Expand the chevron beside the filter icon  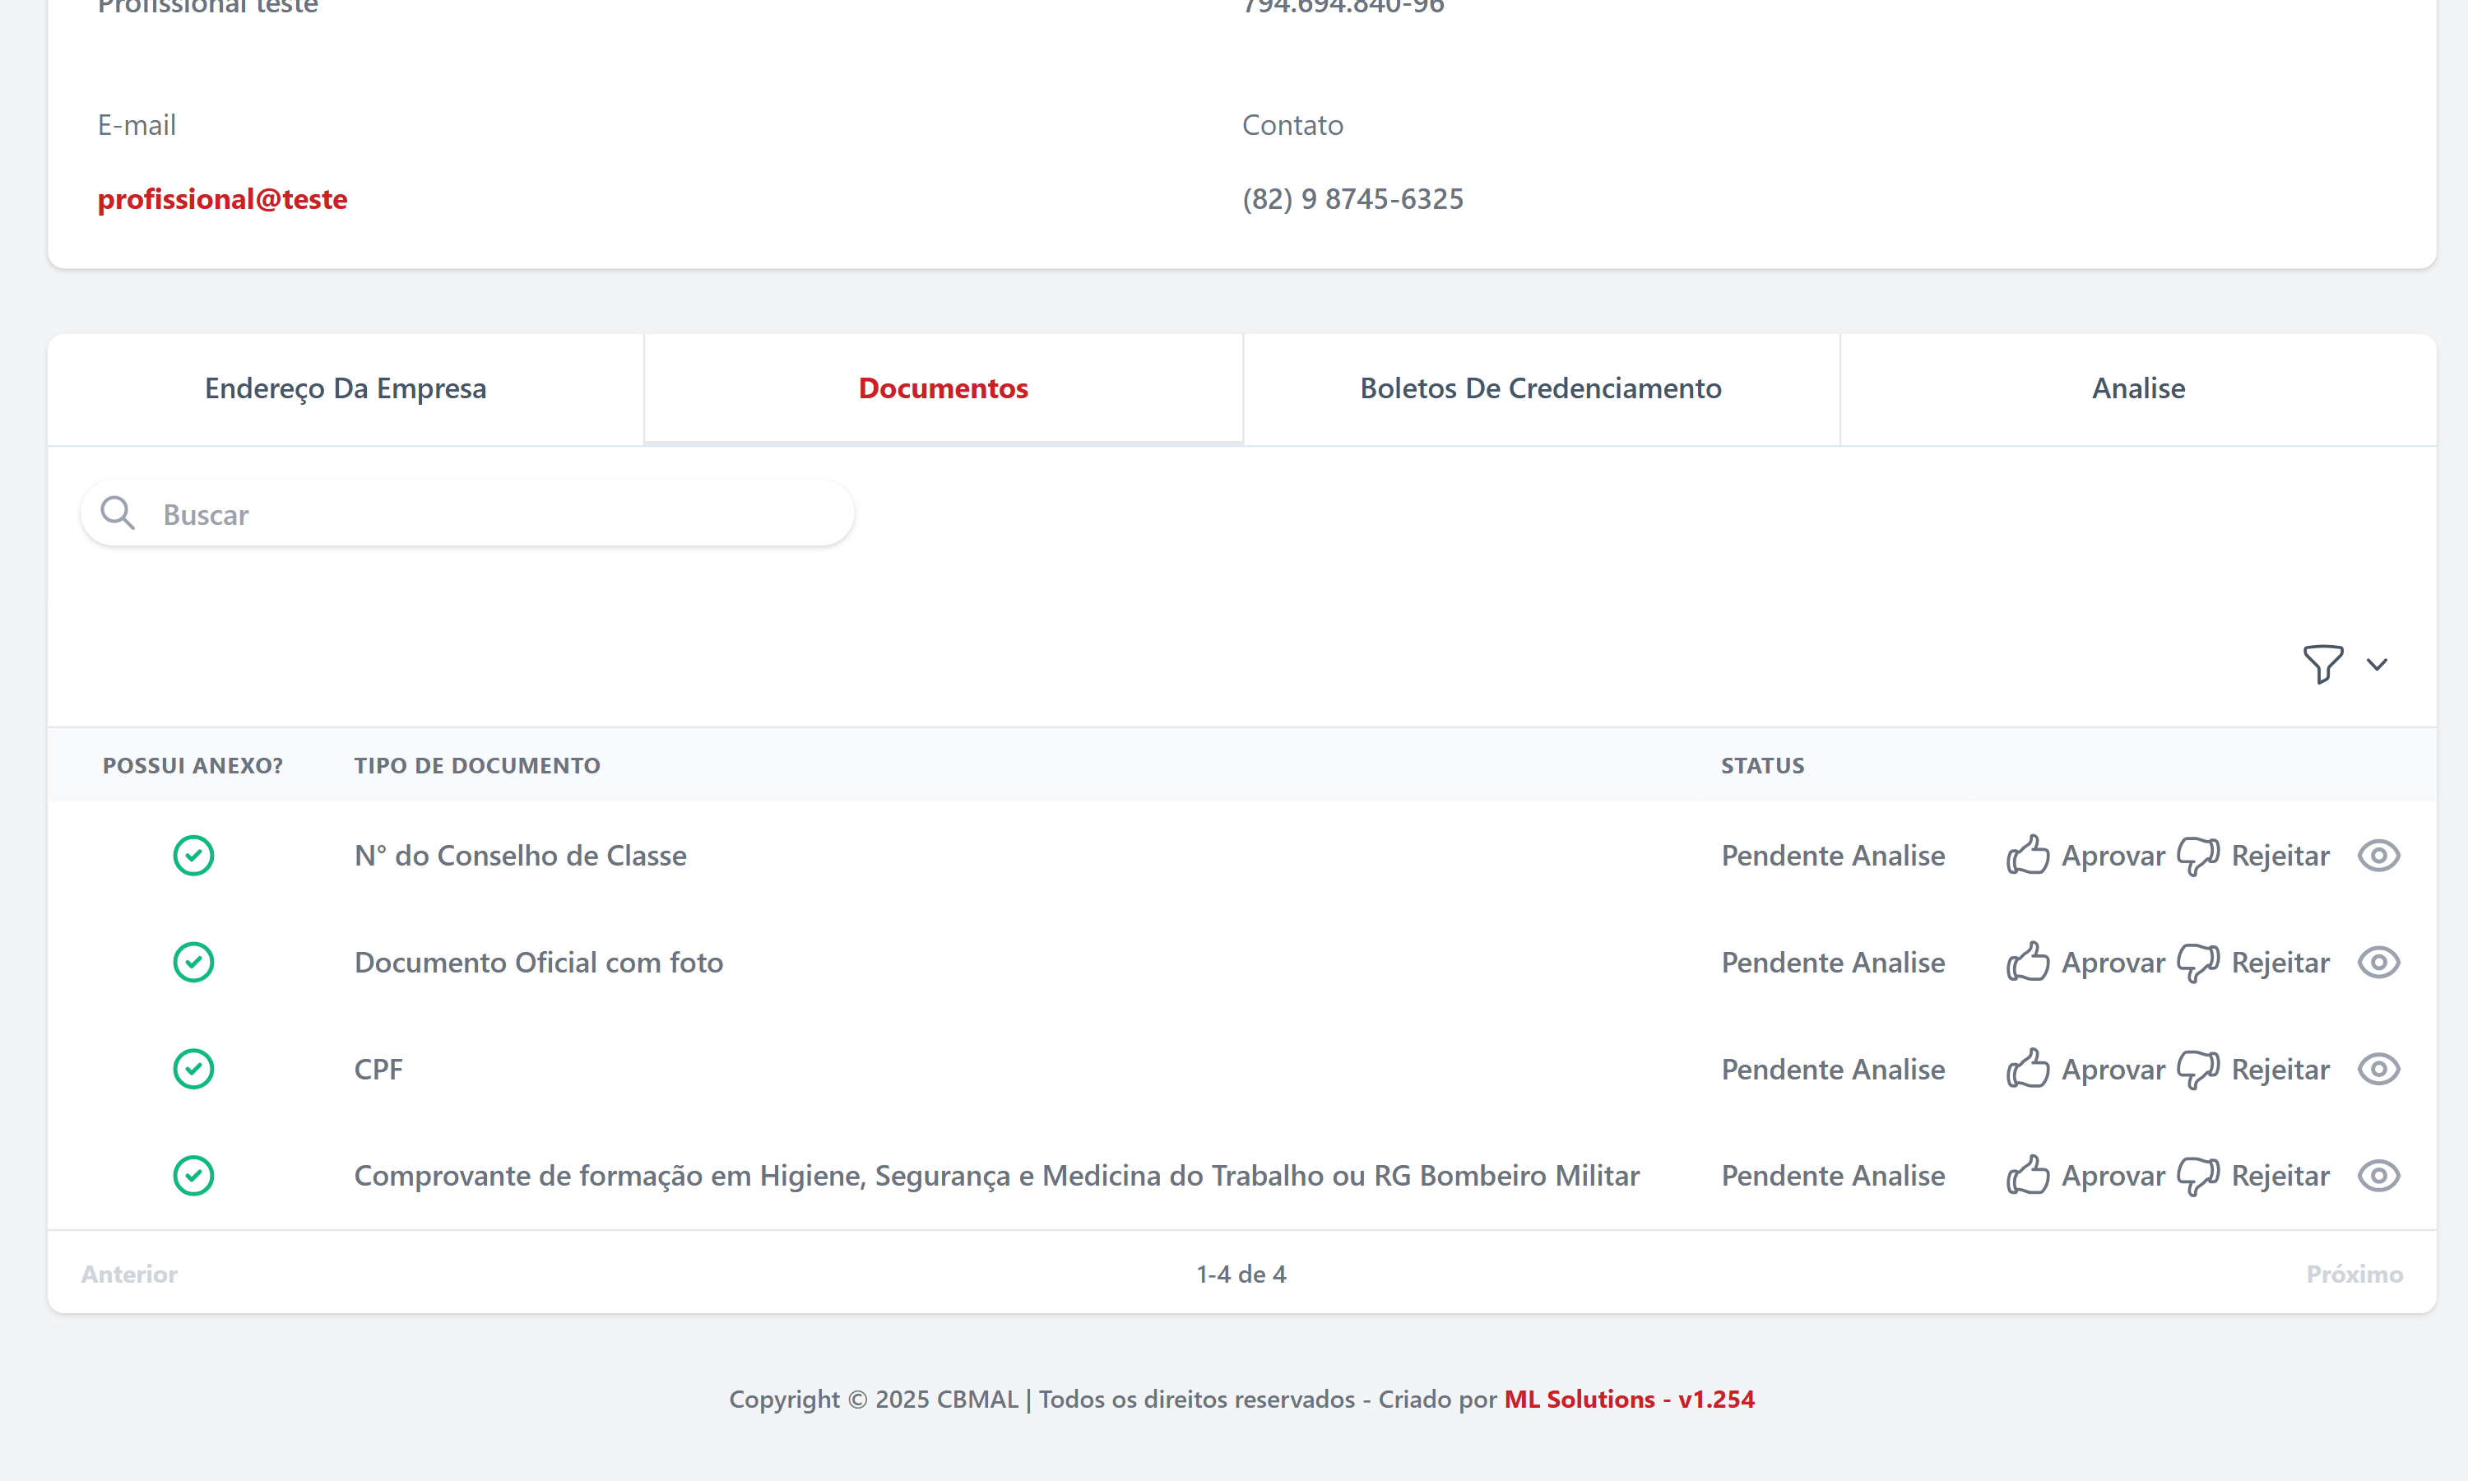pos(2378,665)
